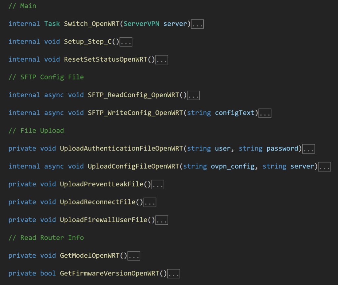The width and height of the screenshot is (338, 285).
Task: Place cursor on the configText parameter
Action: pyautogui.click(x=235, y=113)
